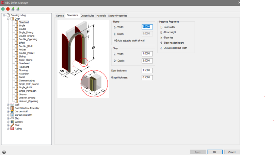Click the Stop C - Width field
This screenshot has width=274, height=155.
pyautogui.click(x=147, y=54)
